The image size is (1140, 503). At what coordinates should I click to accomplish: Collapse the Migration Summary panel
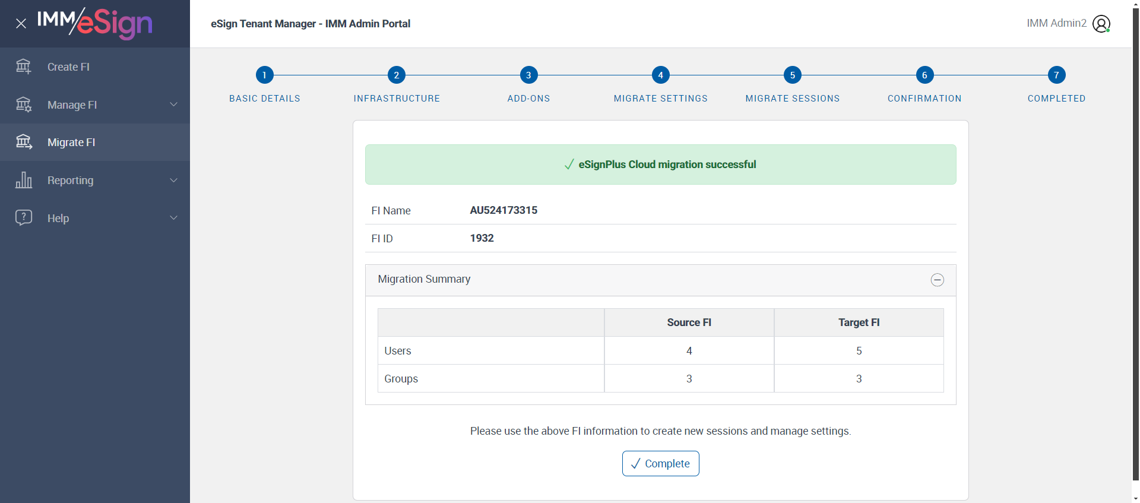[x=937, y=280]
